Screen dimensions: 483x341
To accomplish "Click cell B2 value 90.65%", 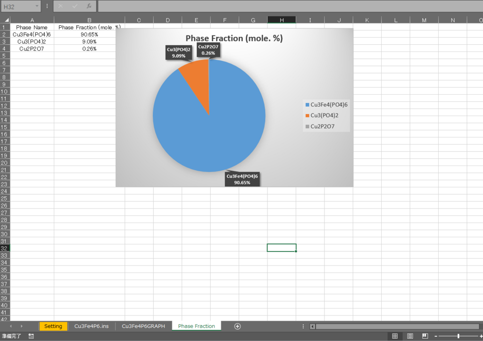I will coord(89,34).
